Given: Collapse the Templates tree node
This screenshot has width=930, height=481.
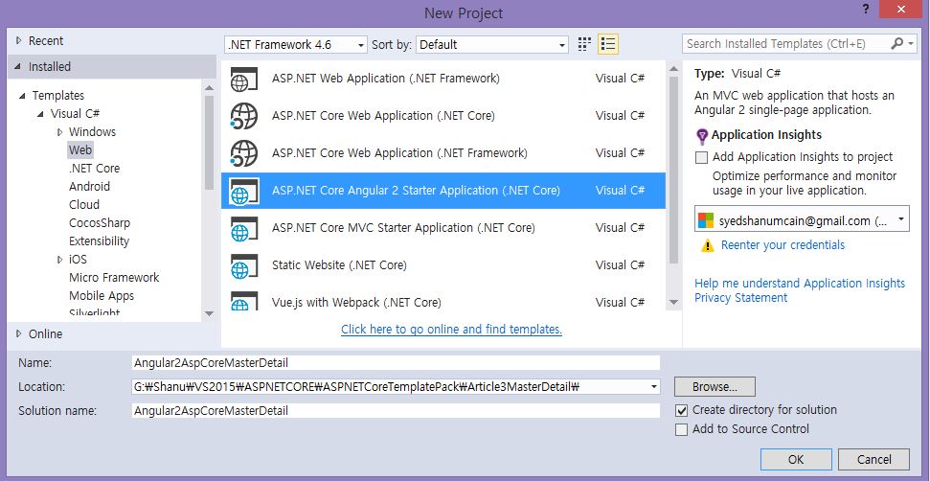Looking at the screenshot, I should tap(23, 96).
